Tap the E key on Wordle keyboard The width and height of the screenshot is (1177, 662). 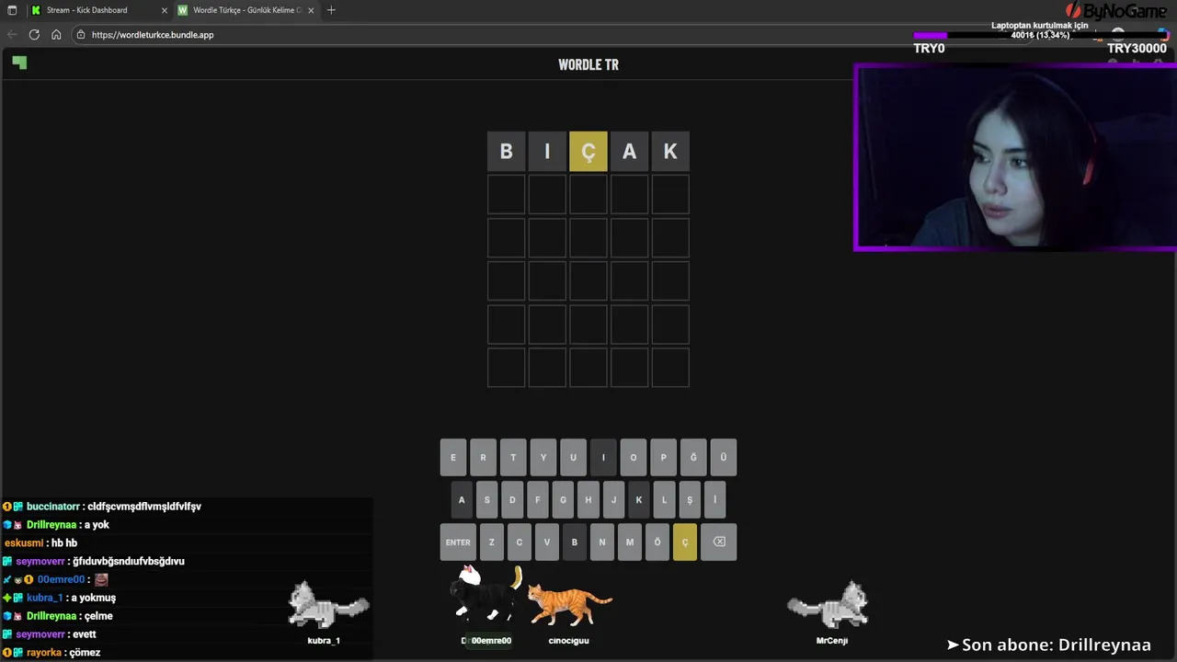coord(453,457)
